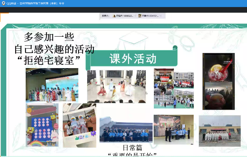Screen dimensions: 247x157
Task: Open the stage photo with blue banner
Action: (174, 130)
